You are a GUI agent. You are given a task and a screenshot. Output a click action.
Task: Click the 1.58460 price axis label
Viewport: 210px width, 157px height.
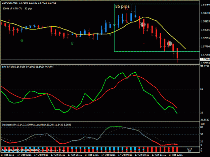tap(205, 5)
